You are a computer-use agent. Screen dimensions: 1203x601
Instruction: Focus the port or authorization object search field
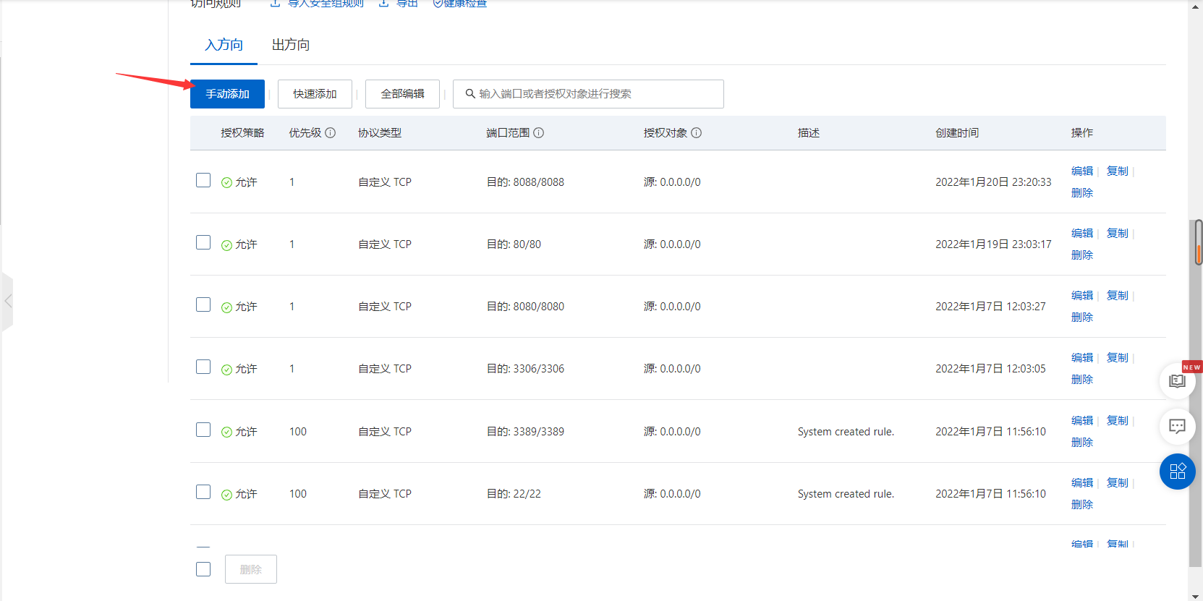coord(588,94)
